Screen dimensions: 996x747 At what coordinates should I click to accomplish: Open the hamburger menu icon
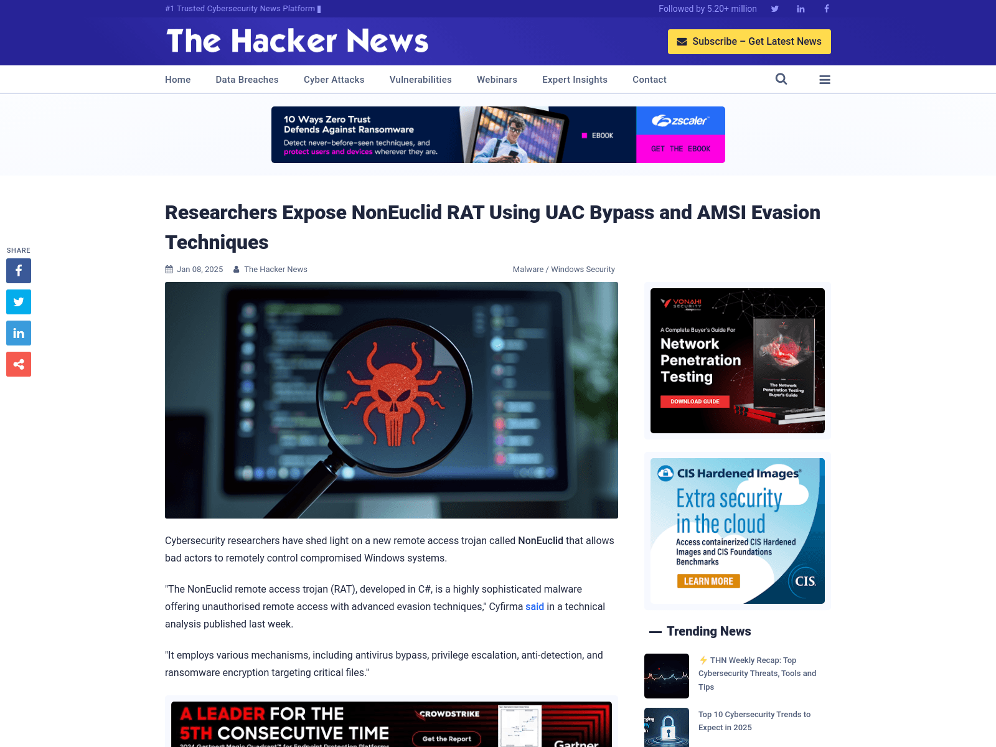click(825, 80)
